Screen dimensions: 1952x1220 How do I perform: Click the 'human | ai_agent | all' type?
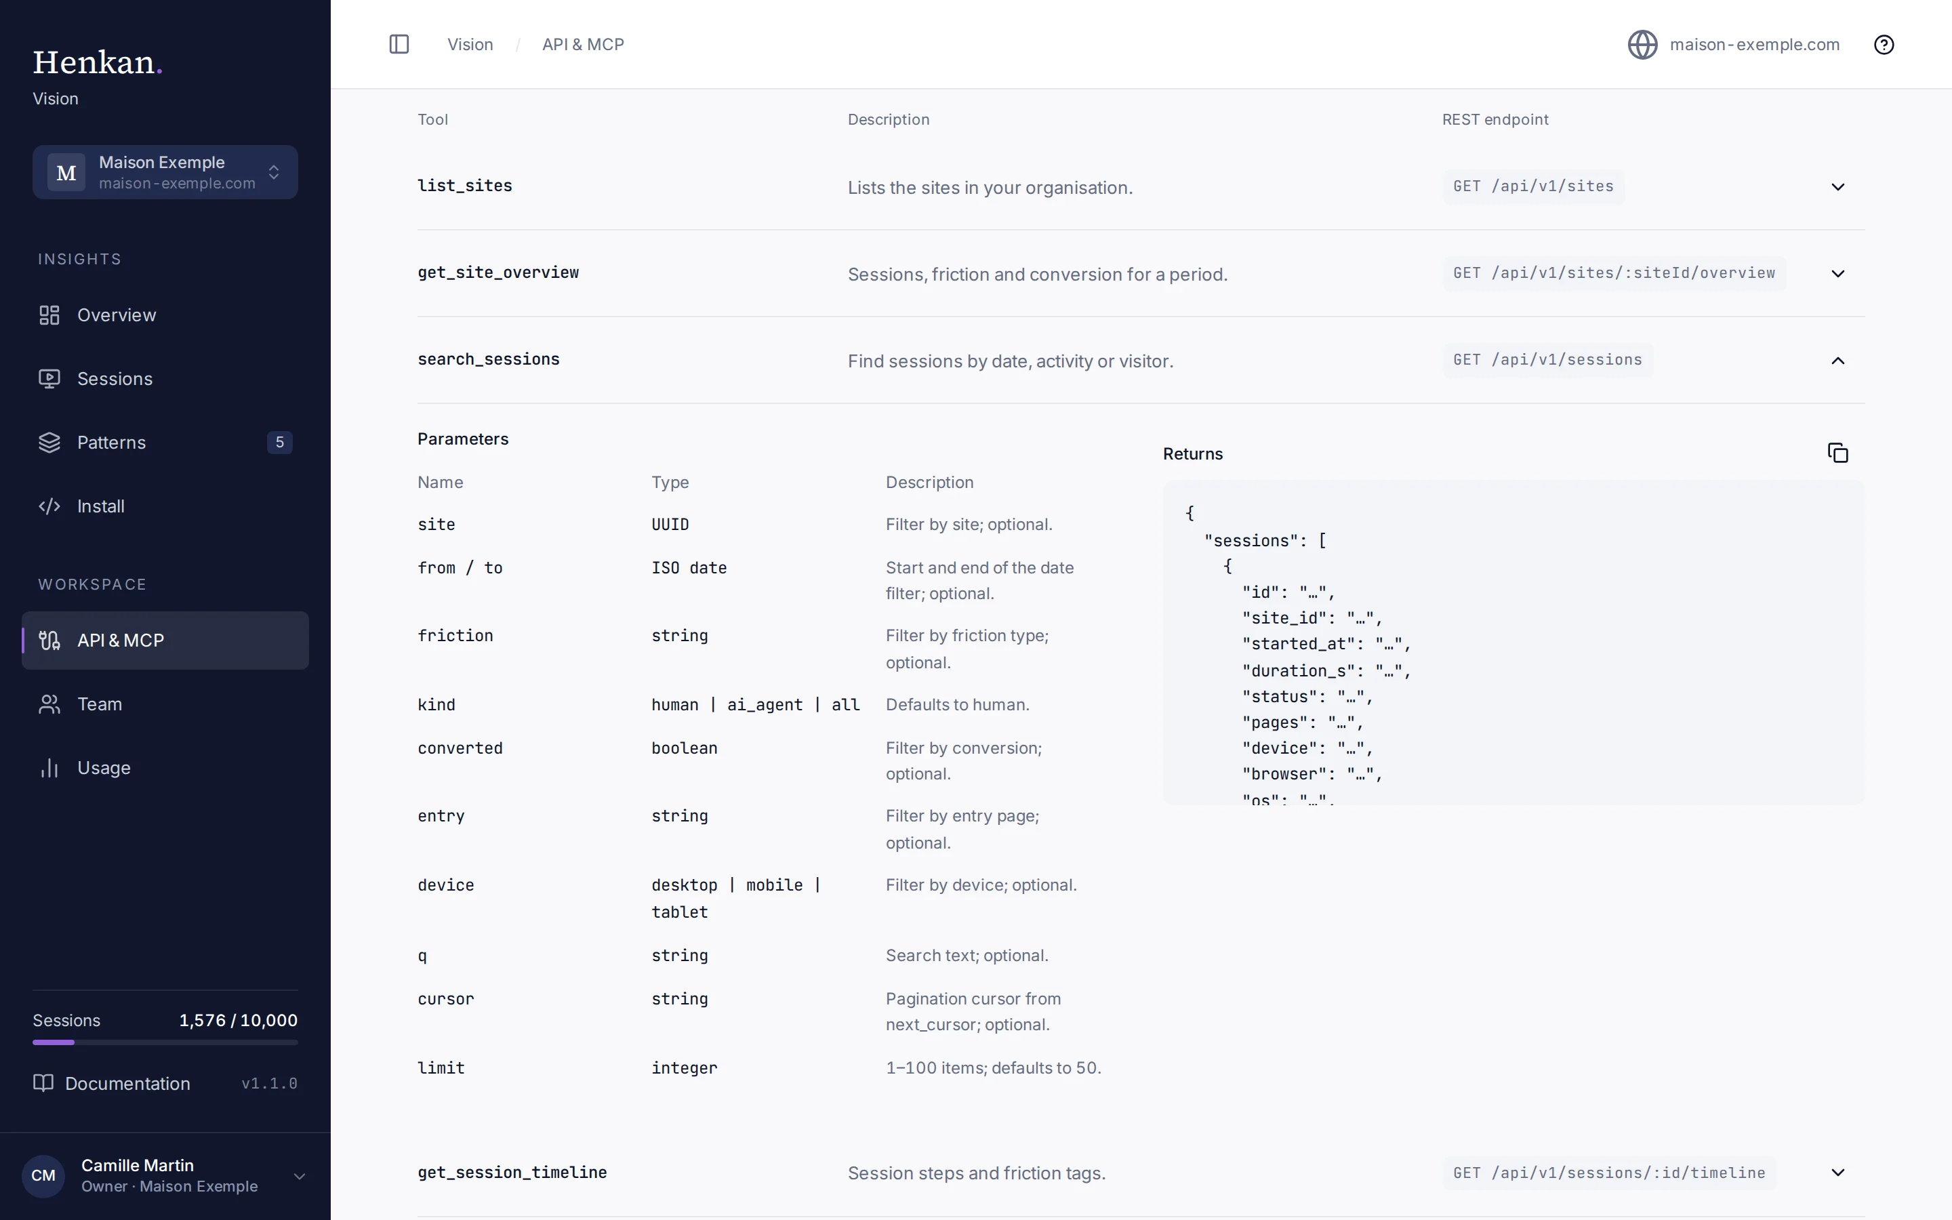[756, 705]
